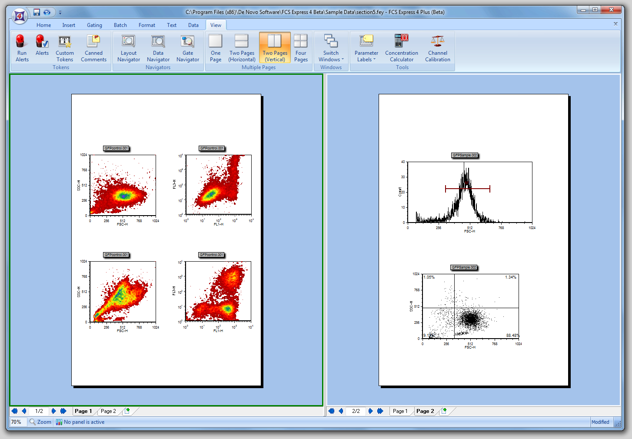Click the 'No panel is active' status
This screenshot has width=632, height=439.
click(x=80, y=422)
